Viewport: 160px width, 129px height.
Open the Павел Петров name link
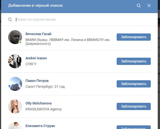[x=37, y=81]
